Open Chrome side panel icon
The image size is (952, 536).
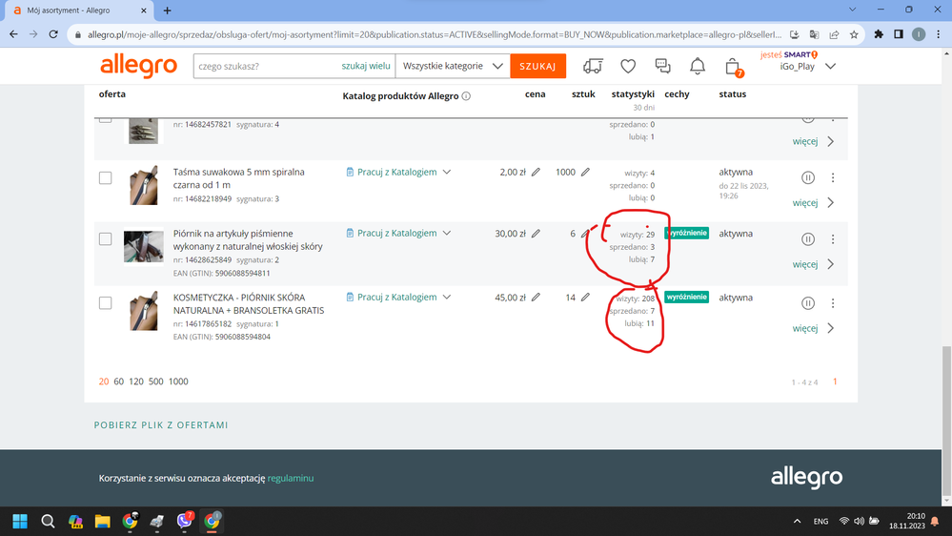pos(899,34)
